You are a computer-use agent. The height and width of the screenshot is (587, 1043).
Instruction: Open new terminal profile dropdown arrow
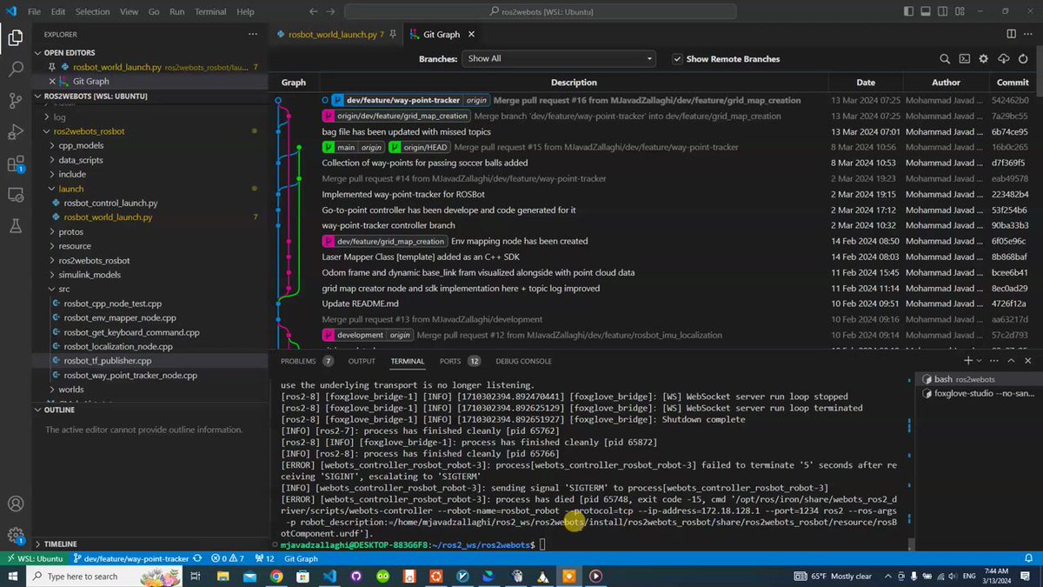pyautogui.click(x=980, y=361)
